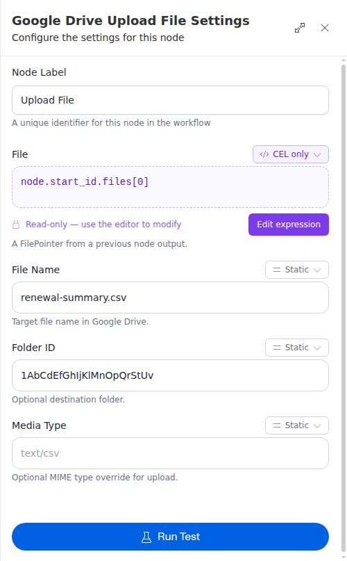This screenshot has height=561, width=347.
Task: Focus the Media Type text/csv input
Action: tap(170, 453)
